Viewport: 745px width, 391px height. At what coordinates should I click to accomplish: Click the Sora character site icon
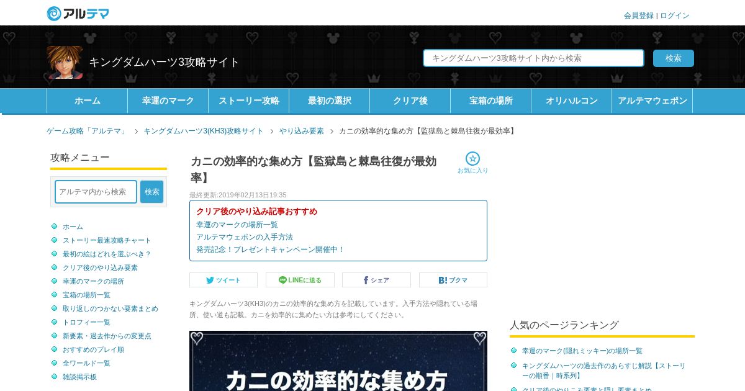[65, 62]
